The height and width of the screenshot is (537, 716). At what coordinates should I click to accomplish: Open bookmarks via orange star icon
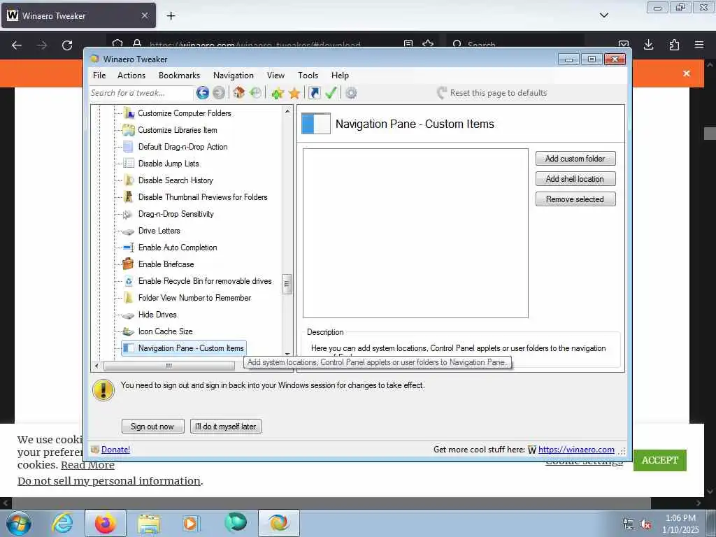click(x=294, y=93)
